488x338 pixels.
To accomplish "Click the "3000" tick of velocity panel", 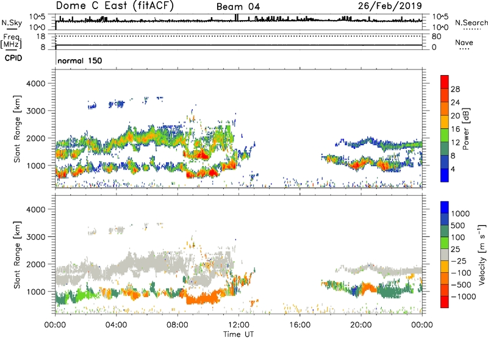I will [x=35, y=237].
